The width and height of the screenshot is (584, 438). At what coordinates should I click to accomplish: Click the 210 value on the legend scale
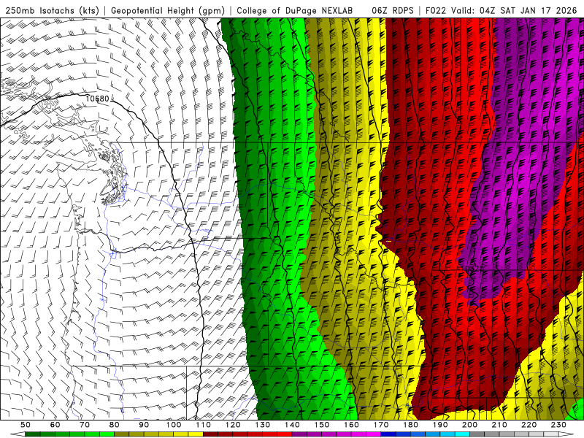click(499, 425)
